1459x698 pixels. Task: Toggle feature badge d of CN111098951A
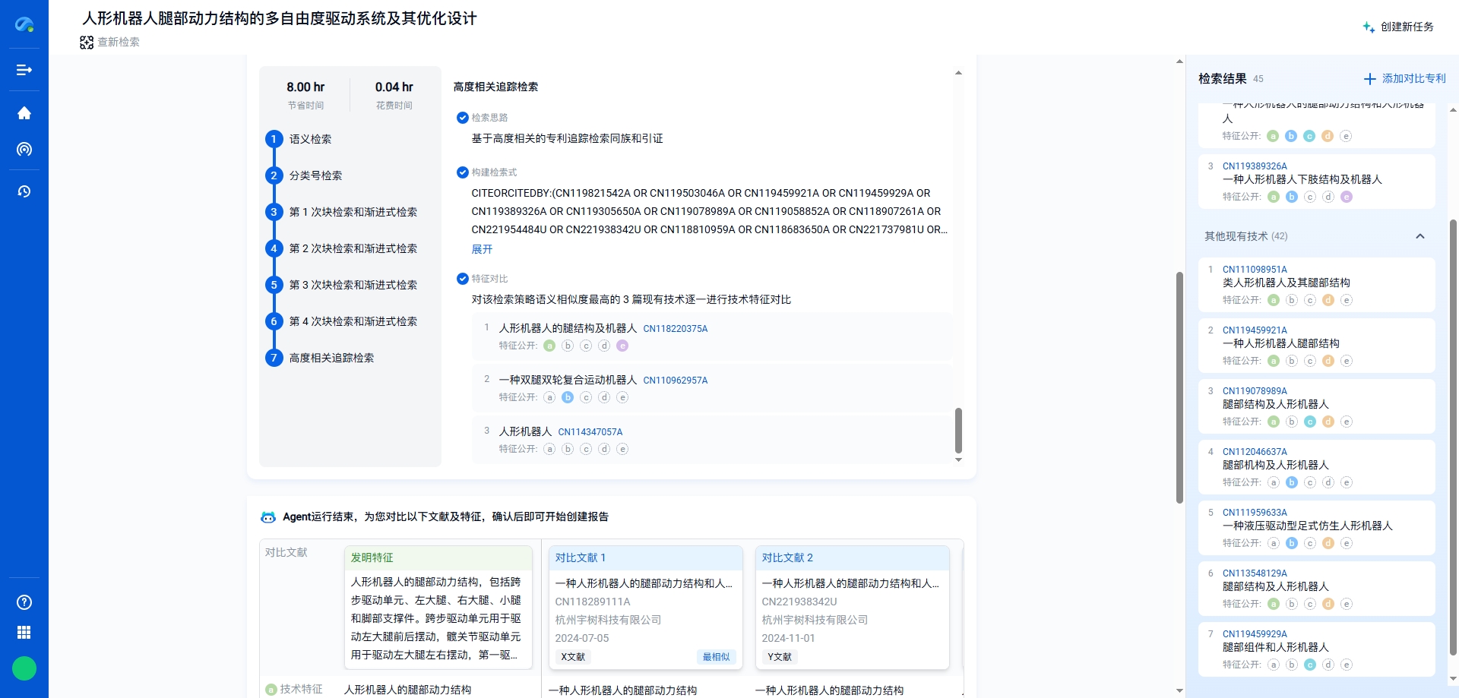[x=1328, y=299]
